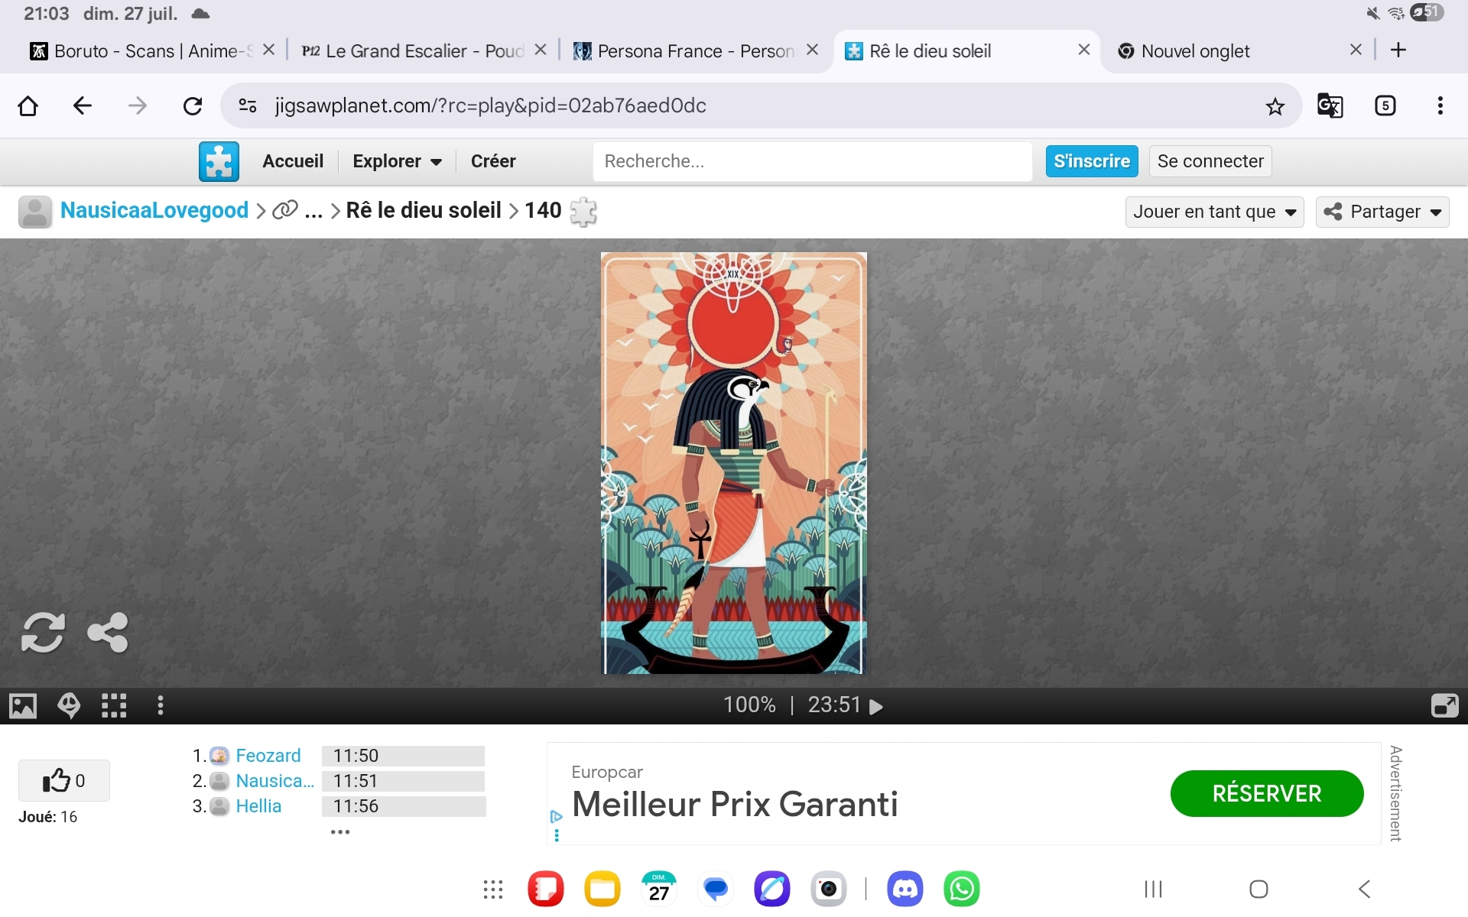
Task: Open the Google Translate page icon
Action: tap(1330, 105)
